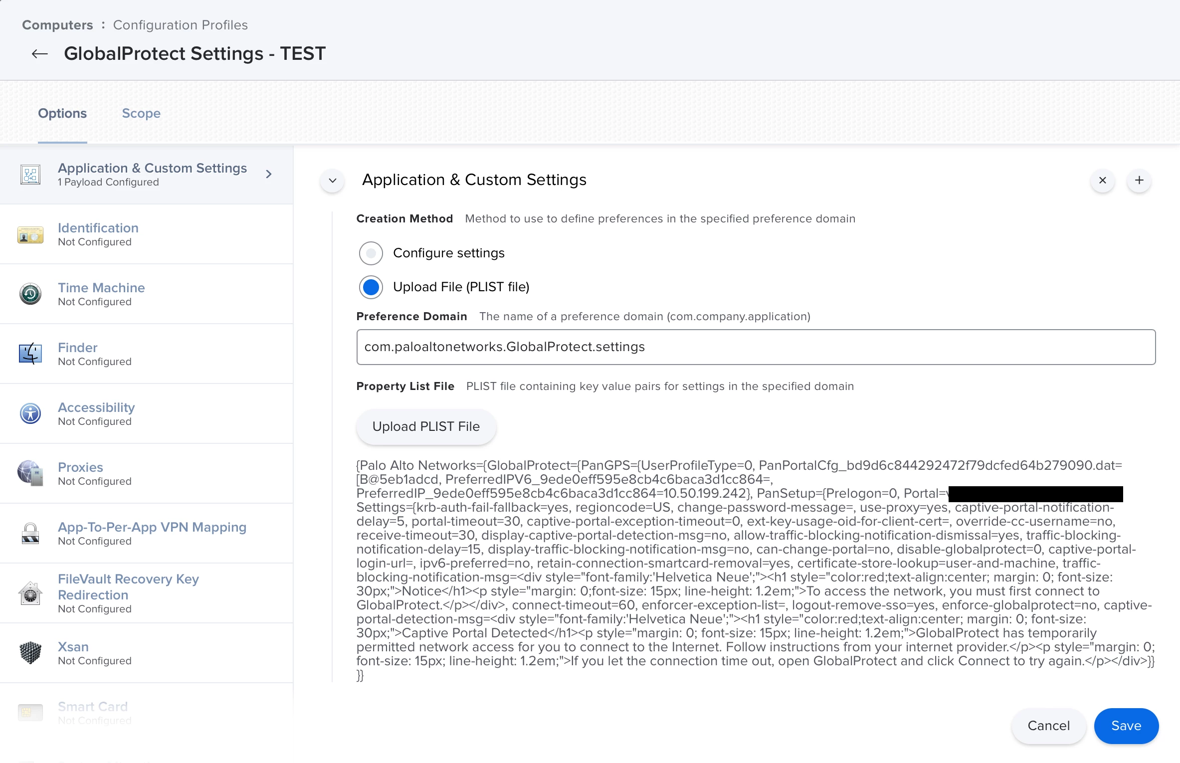Click the PLIST contents text block
The height and width of the screenshot is (763, 1180).
756,571
